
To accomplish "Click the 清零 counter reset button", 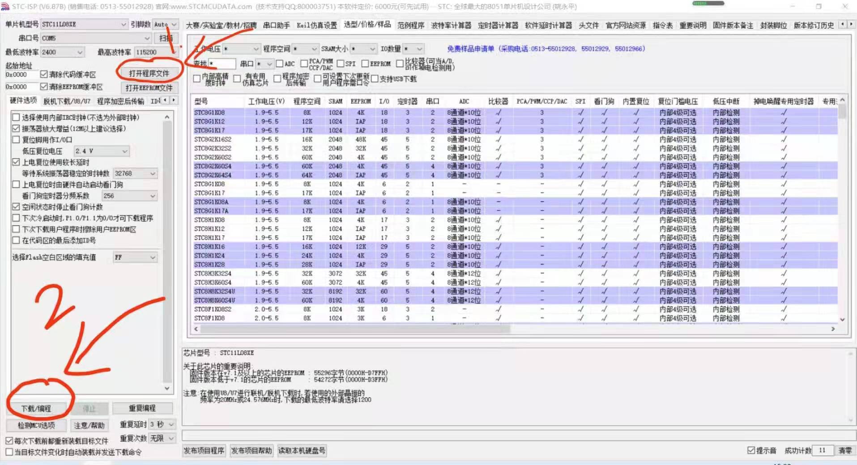I will pos(845,450).
